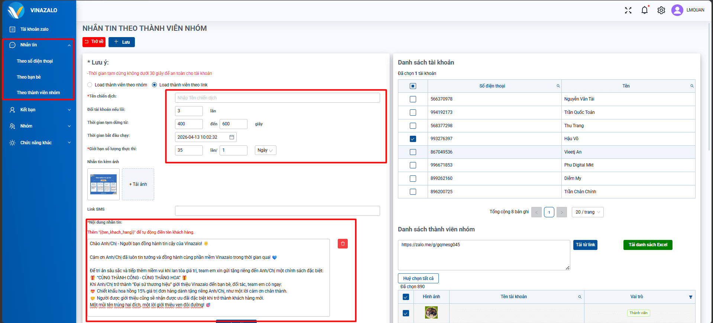Open the settings gear icon
The width and height of the screenshot is (713, 323).
661,10
